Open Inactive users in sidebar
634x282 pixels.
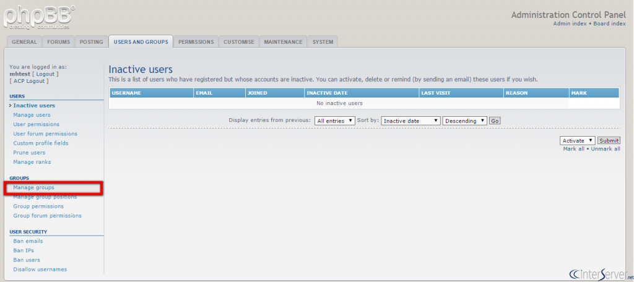(x=34, y=106)
